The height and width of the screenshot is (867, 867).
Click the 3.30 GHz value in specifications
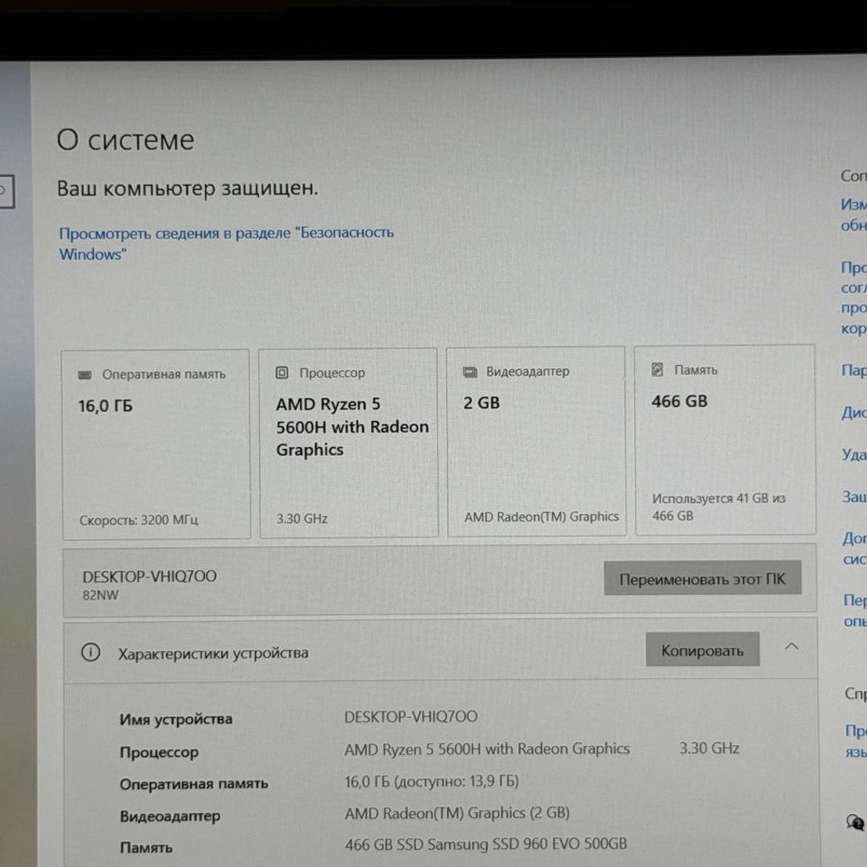pos(710,748)
